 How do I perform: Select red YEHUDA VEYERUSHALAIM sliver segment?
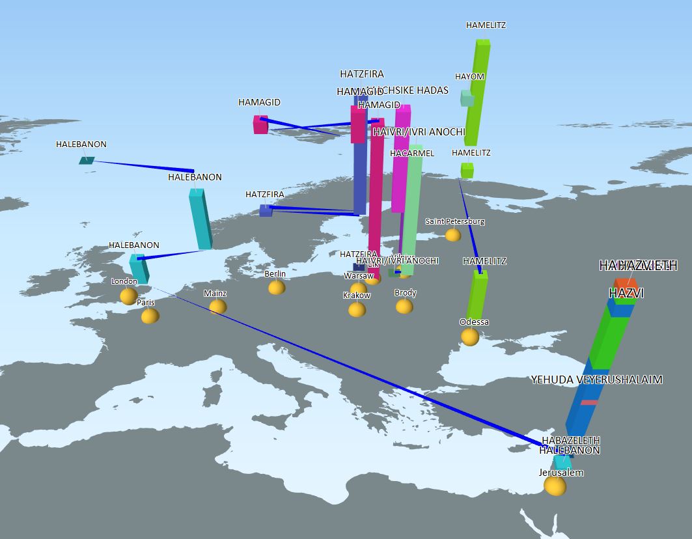coord(589,402)
